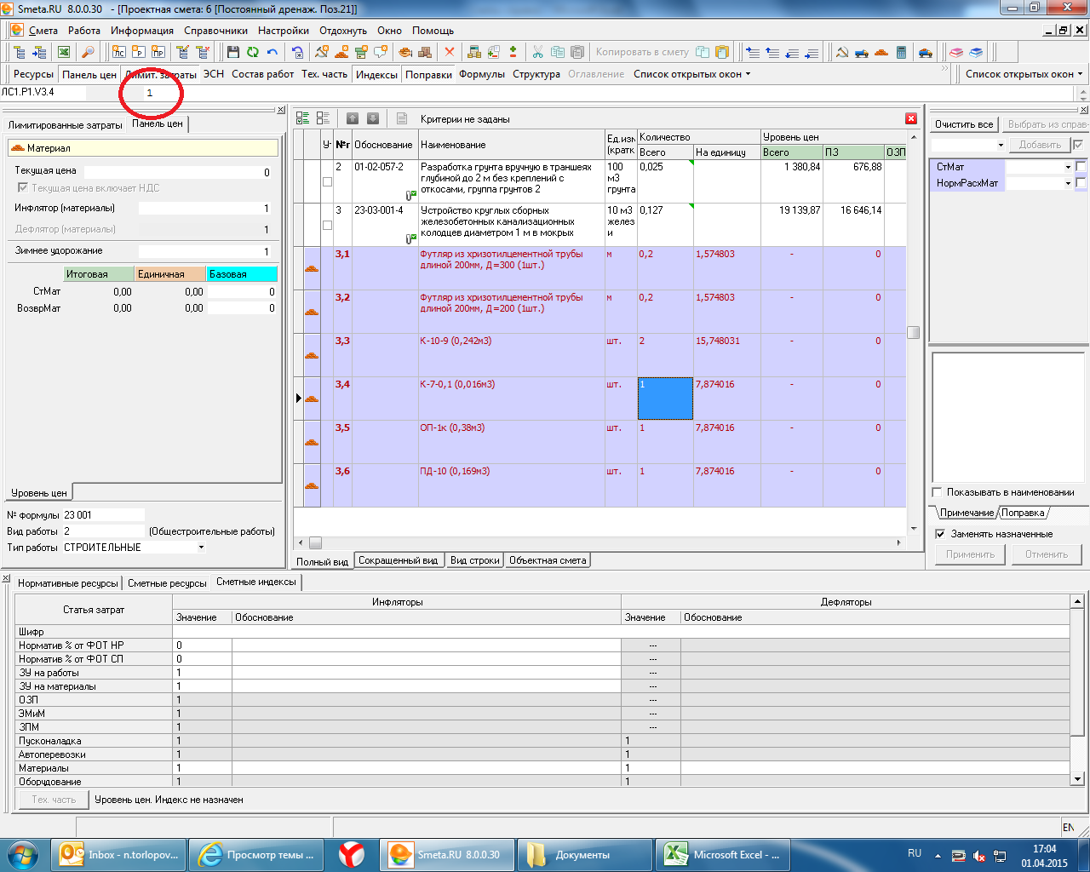Viewport: 1090px width, 872px height.
Task: Click the Очистить все button
Action: click(x=964, y=124)
